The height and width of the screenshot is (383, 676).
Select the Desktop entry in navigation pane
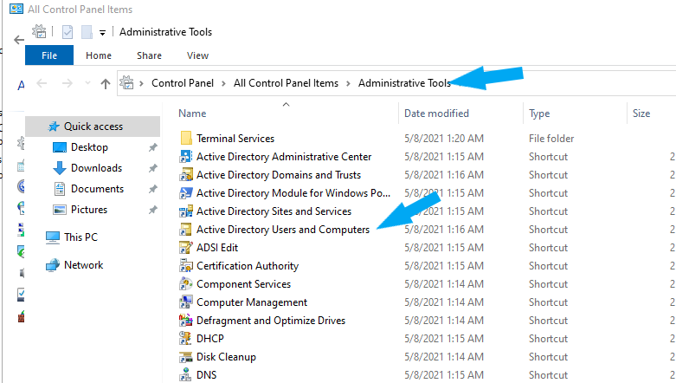(x=89, y=147)
